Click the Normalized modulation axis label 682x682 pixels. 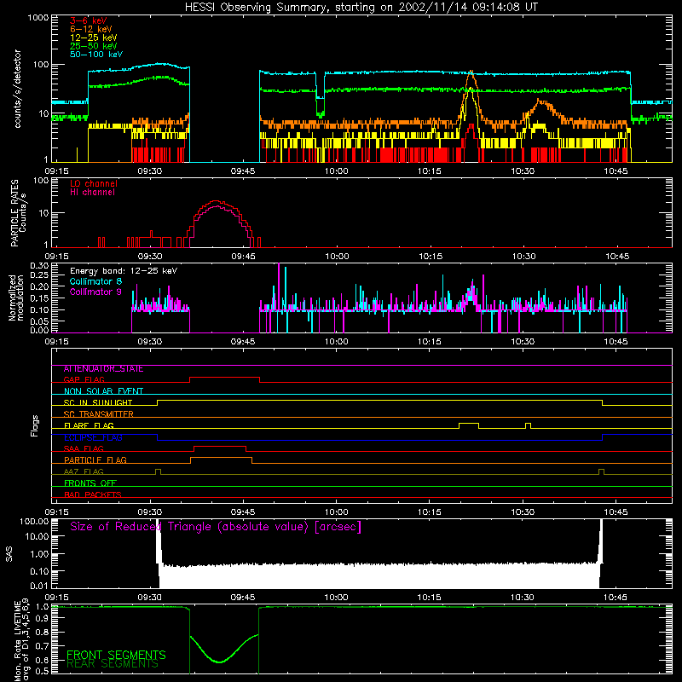[16, 298]
